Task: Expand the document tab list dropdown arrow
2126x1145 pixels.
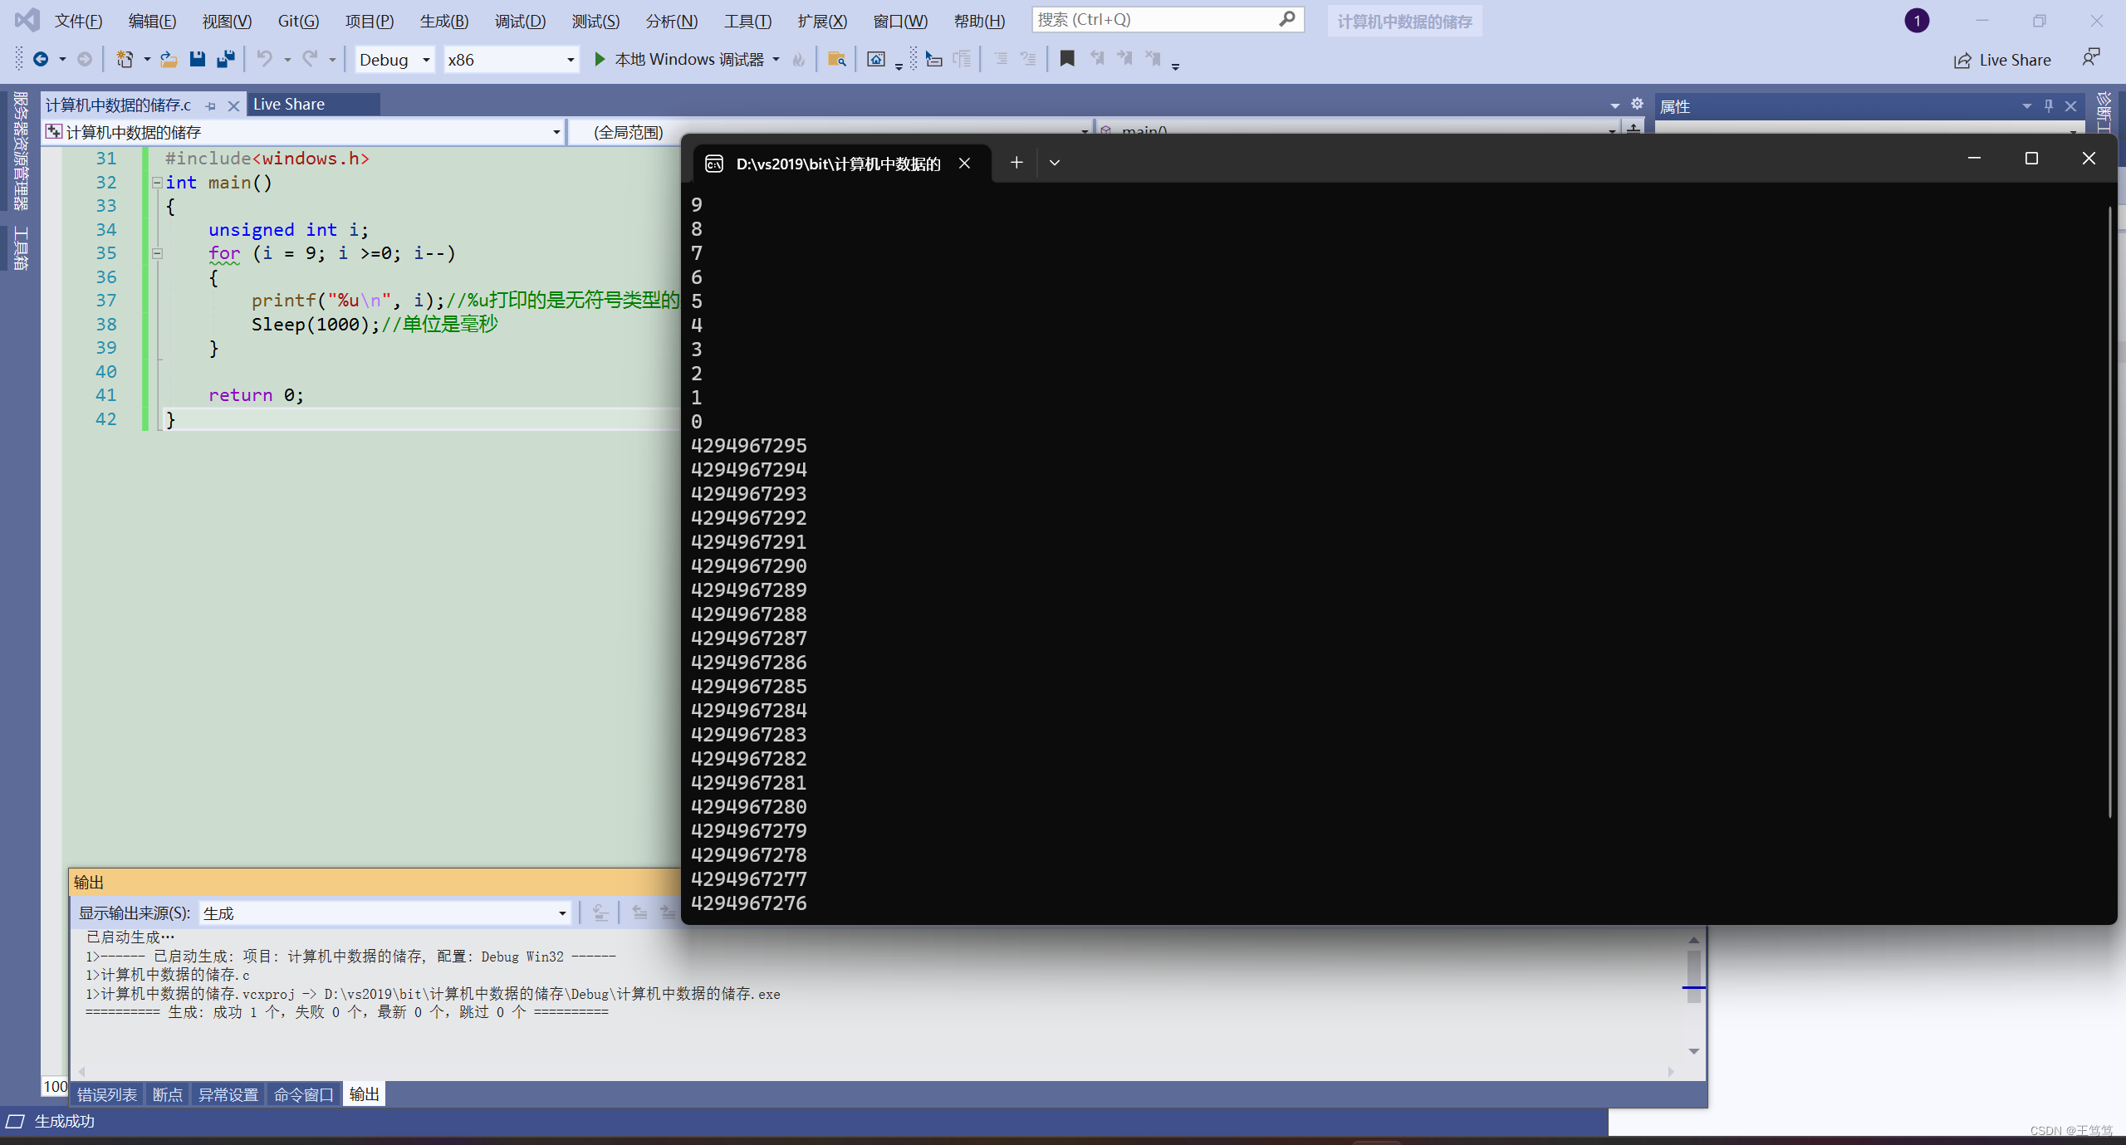Action: pyautogui.click(x=1615, y=105)
